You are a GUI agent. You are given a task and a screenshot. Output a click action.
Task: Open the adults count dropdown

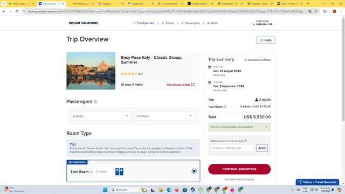101,116
